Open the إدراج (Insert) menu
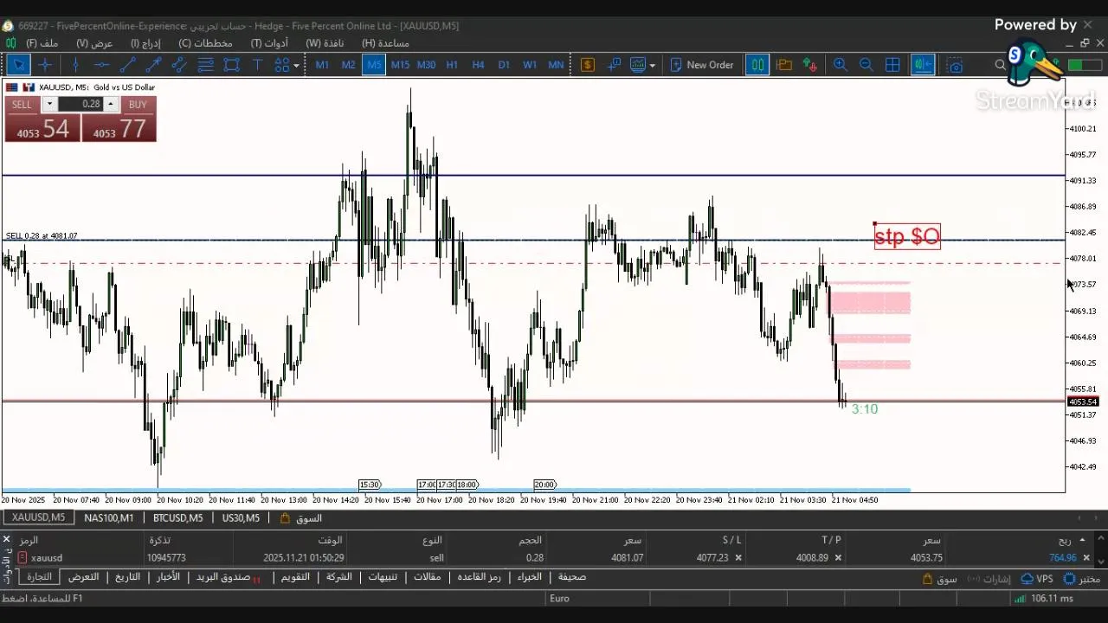 pyautogui.click(x=145, y=43)
